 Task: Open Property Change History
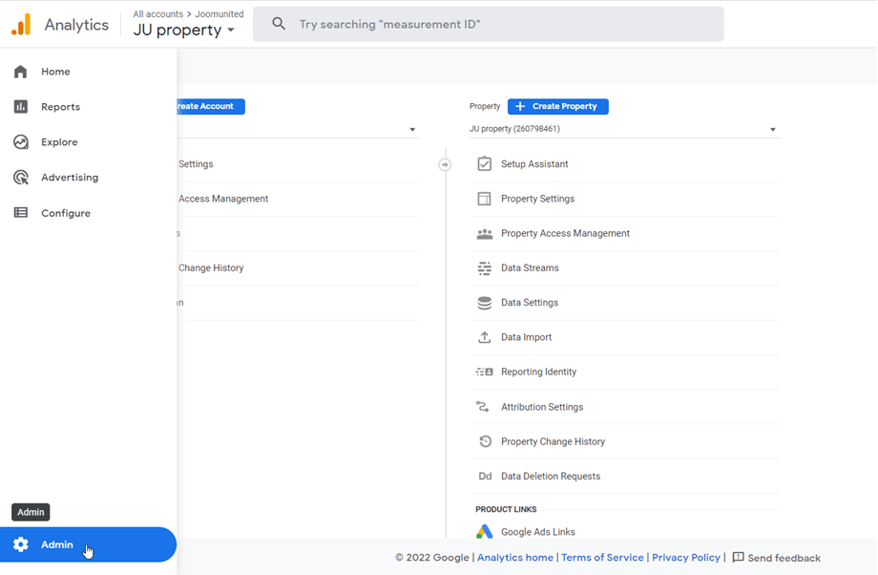coord(553,441)
